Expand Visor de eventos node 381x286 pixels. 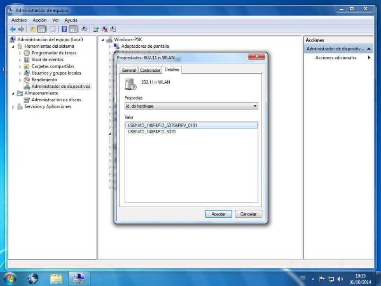click(20, 60)
